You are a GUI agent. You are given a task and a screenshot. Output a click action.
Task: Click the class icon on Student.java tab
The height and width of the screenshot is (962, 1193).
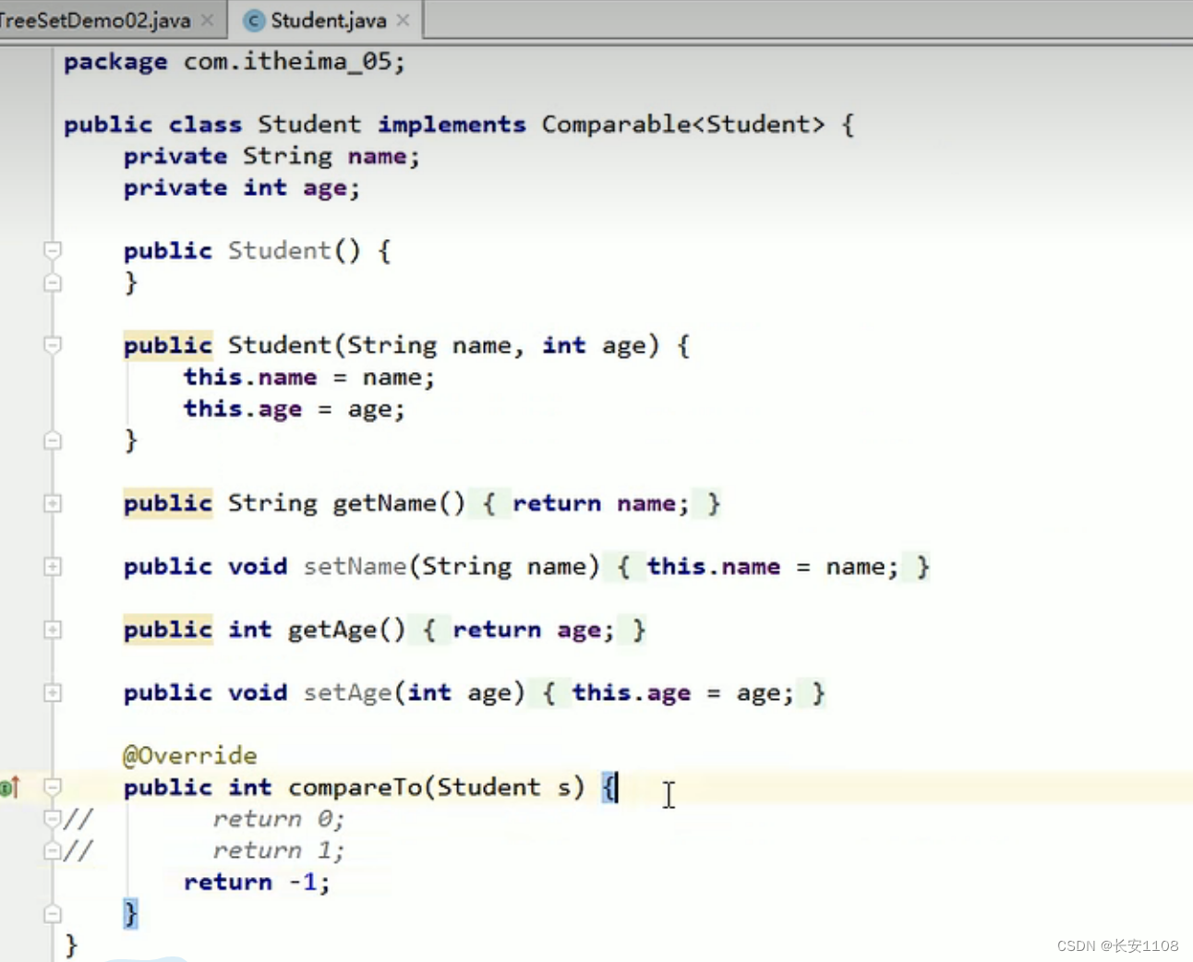tap(256, 20)
